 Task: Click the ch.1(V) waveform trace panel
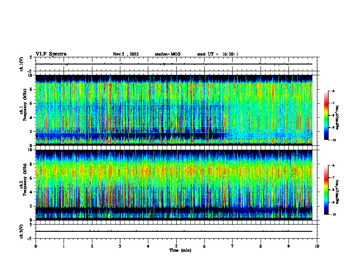point(177,64)
